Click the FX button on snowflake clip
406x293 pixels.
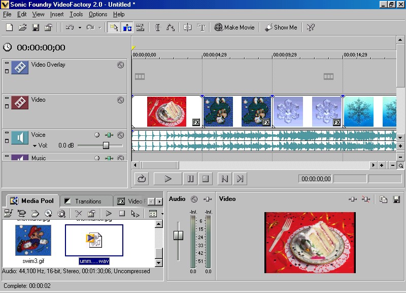pyautogui.click(x=336, y=123)
